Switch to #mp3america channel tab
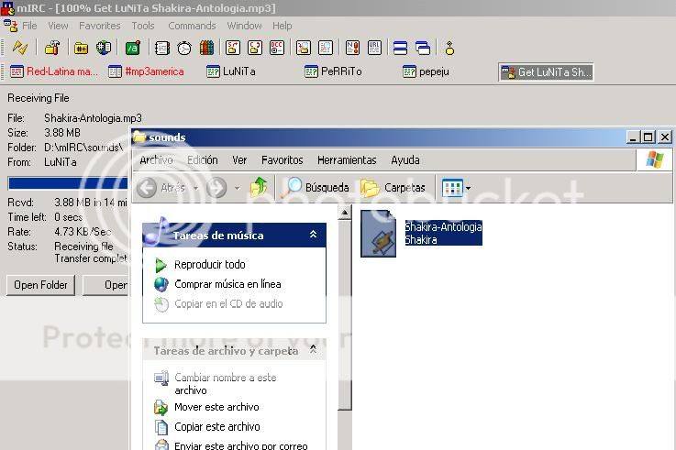676x450 pixels. (146, 71)
